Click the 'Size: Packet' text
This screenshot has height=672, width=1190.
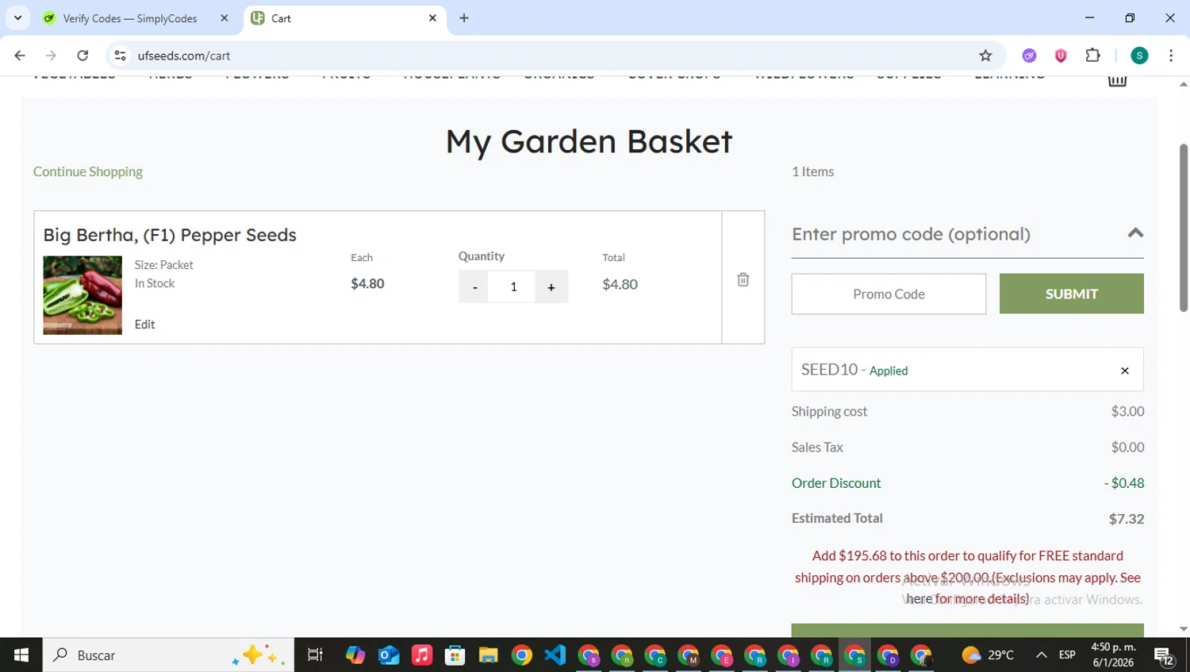pos(163,265)
